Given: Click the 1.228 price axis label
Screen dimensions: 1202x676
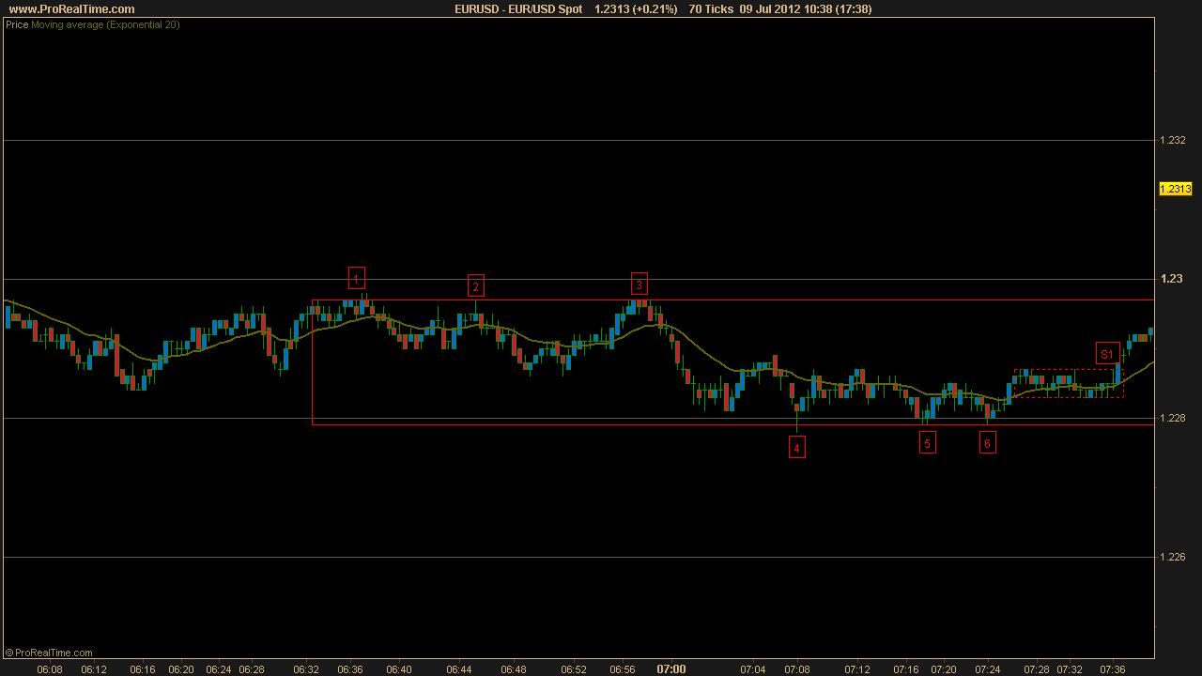Looking at the screenshot, I should (x=1173, y=418).
